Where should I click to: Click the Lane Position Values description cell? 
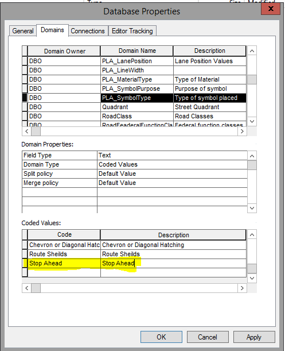[210, 61]
